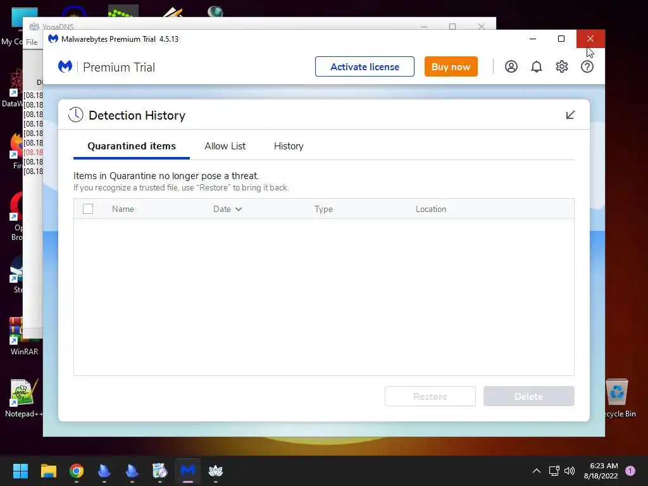Tick the select-all checkbox in table header

pyautogui.click(x=87, y=209)
